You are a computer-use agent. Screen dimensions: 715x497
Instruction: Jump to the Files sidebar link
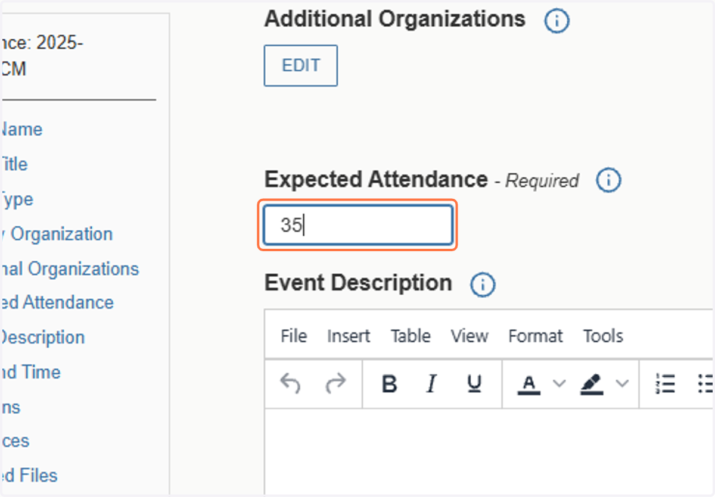(29, 476)
